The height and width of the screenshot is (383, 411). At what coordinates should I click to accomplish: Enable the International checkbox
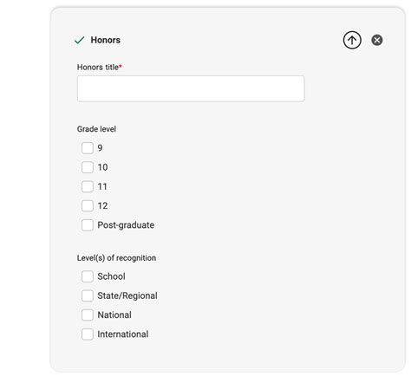coord(88,334)
